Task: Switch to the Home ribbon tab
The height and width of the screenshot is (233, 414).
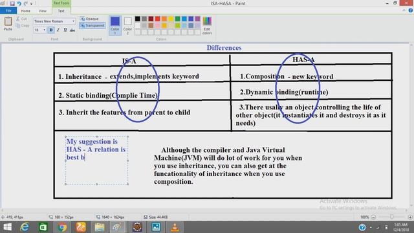Action: click(26, 11)
